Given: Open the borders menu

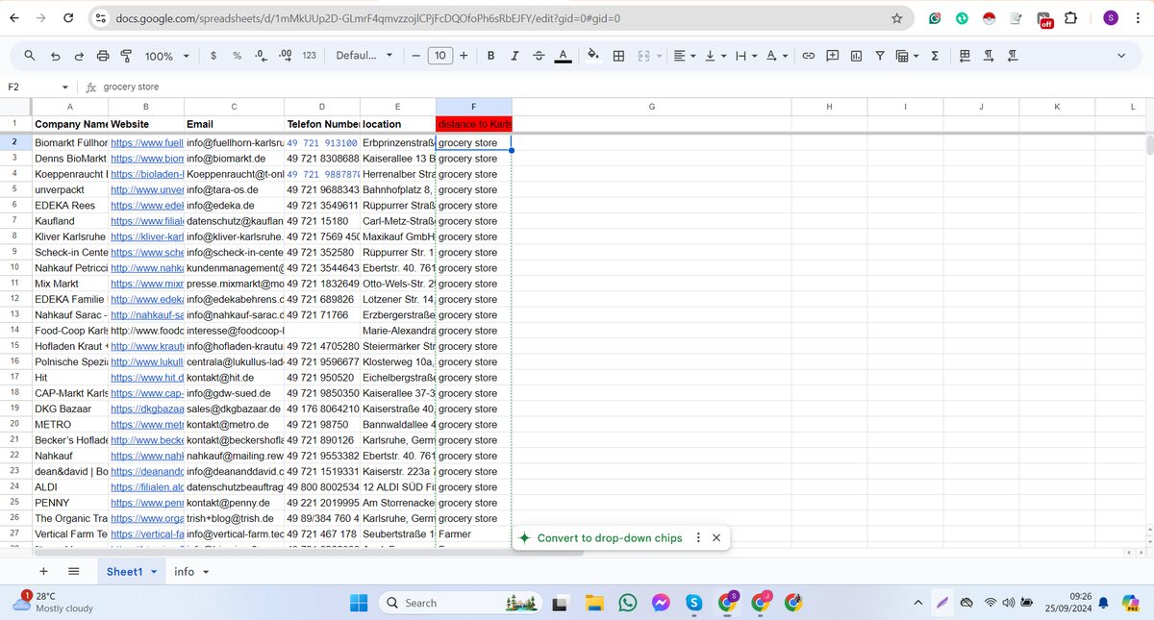Looking at the screenshot, I should point(617,57).
